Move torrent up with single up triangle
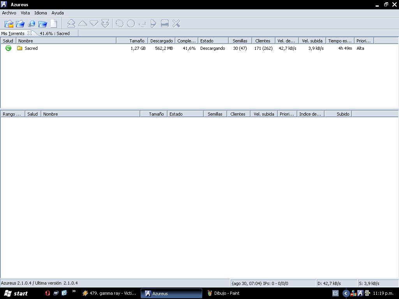 pyautogui.click(x=83, y=24)
